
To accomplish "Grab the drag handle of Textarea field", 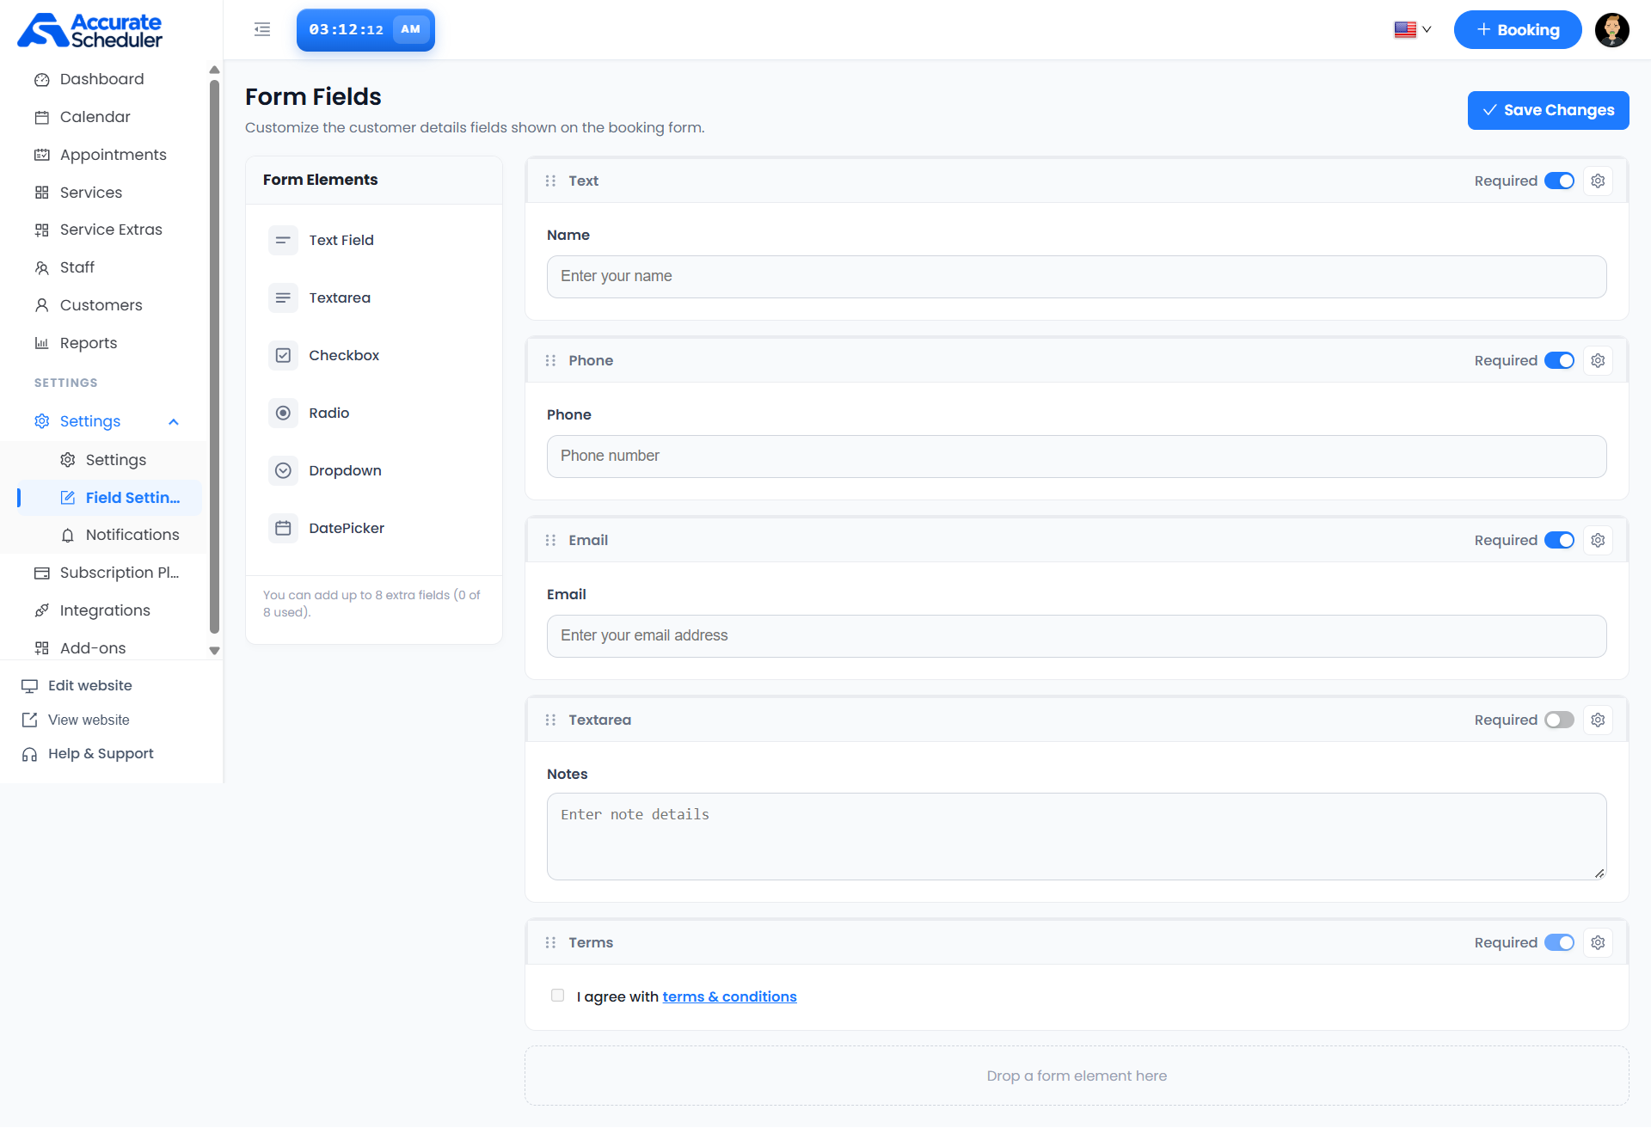I will click(x=550, y=720).
